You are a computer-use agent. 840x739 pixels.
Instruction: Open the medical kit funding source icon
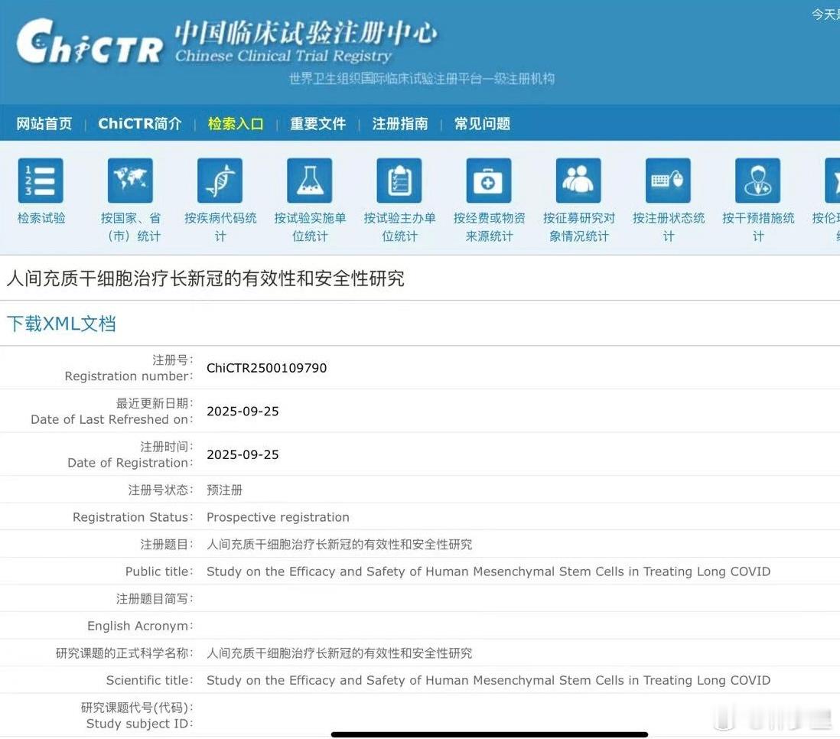tap(489, 181)
